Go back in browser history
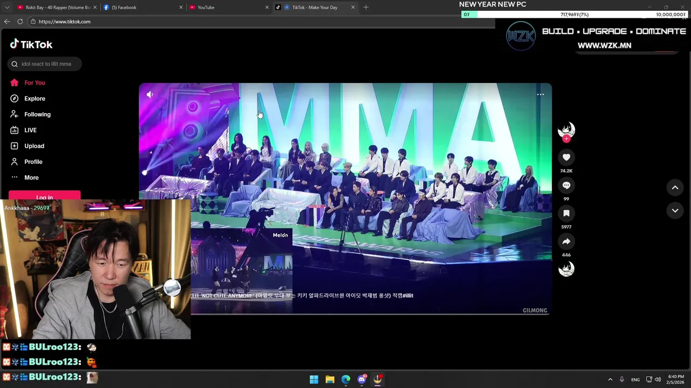Viewport: 691px width, 388px height. [7, 22]
